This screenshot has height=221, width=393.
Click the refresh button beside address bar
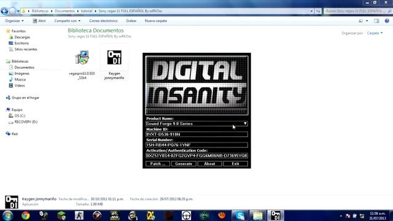[318, 11]
